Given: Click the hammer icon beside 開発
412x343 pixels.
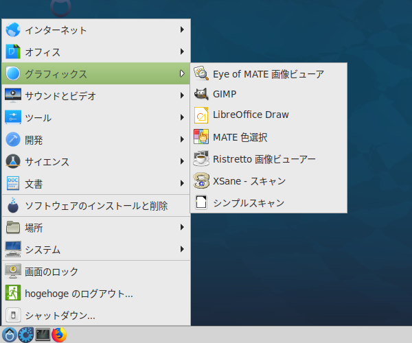Looking at the screenshot, I should point(13,139).
